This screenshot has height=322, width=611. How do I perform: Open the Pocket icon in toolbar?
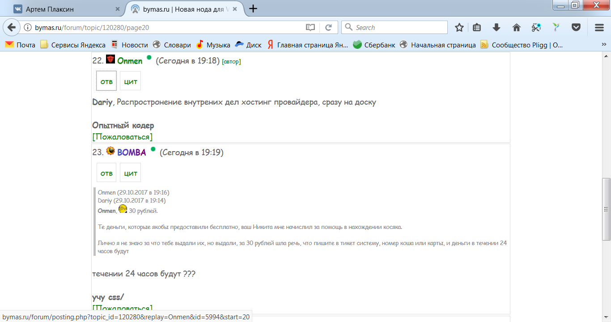576,27
